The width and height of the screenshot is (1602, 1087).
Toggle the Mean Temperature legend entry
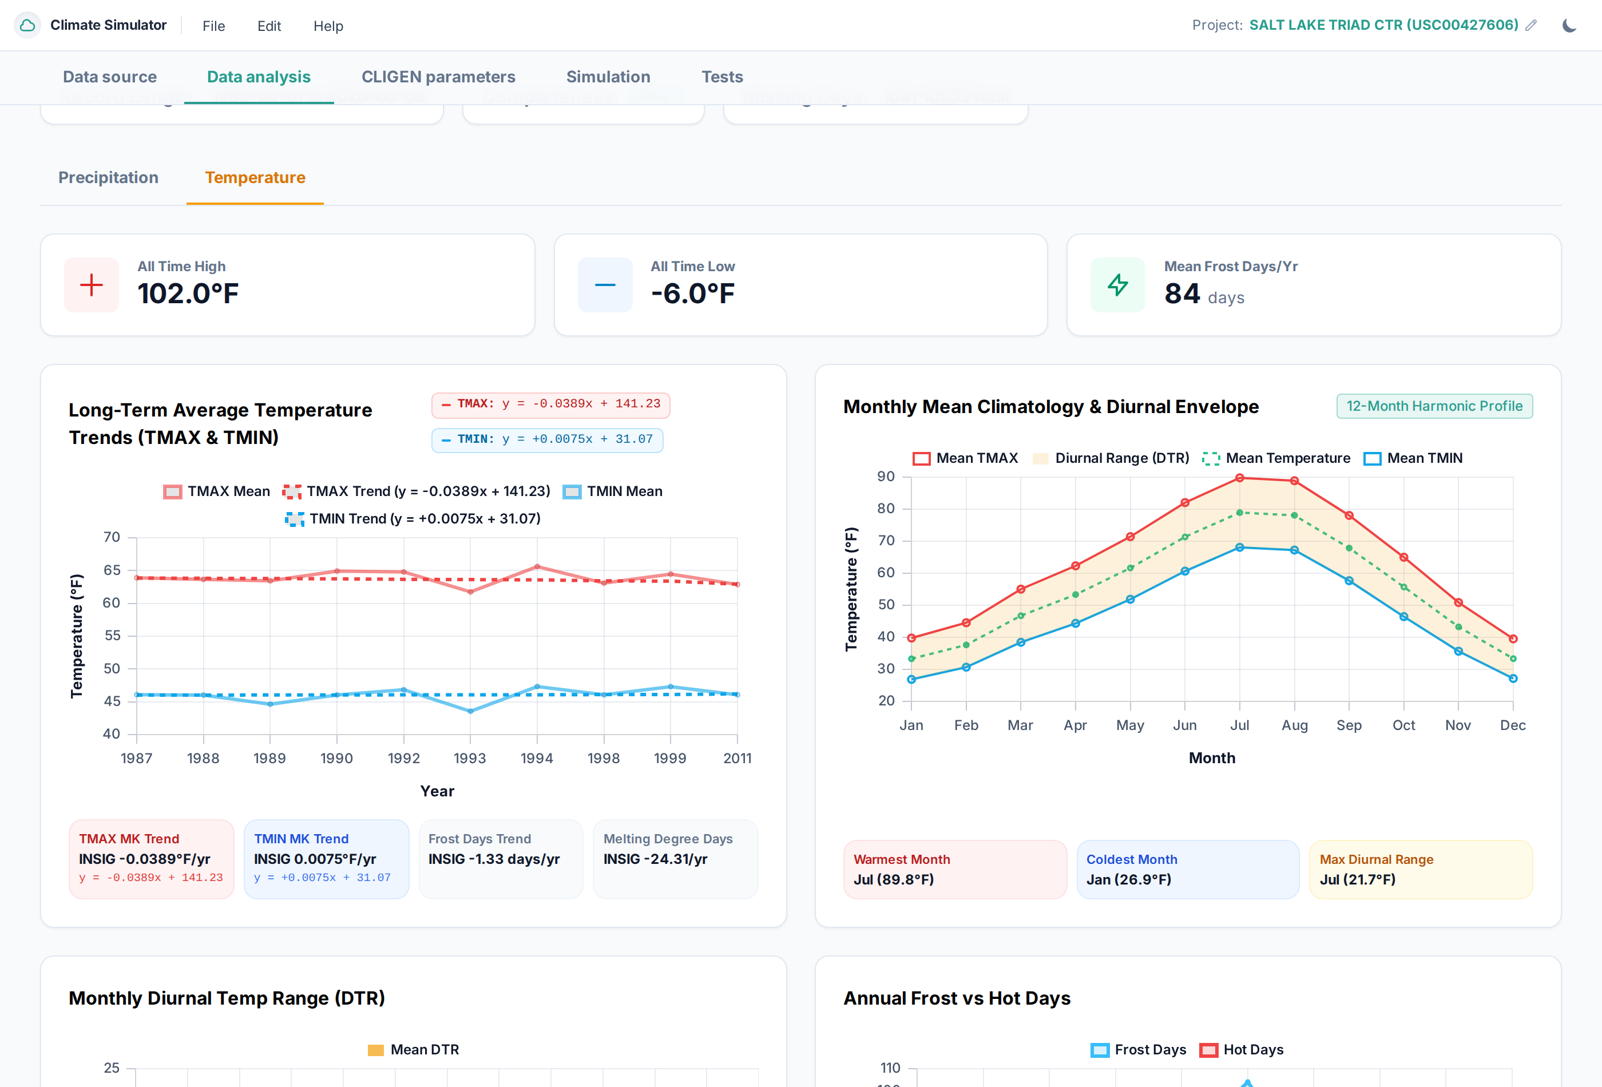[1276, 458]
